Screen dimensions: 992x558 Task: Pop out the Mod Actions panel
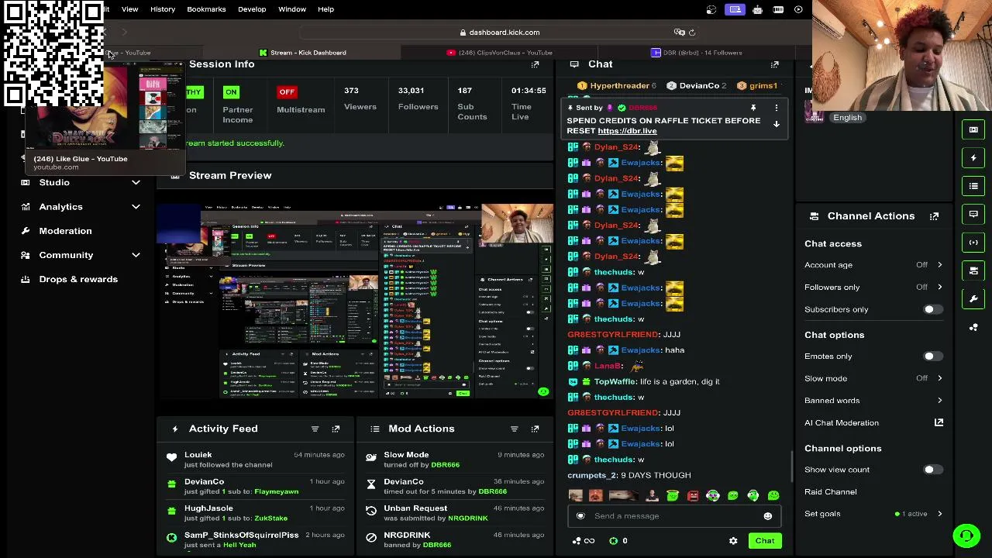(535, 429)
